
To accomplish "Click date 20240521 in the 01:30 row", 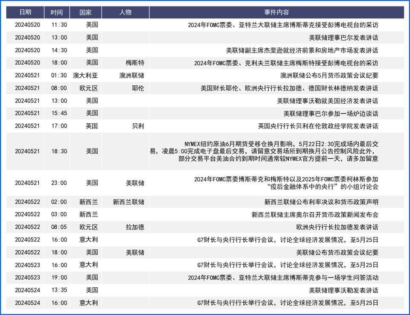I will (27, 76).
